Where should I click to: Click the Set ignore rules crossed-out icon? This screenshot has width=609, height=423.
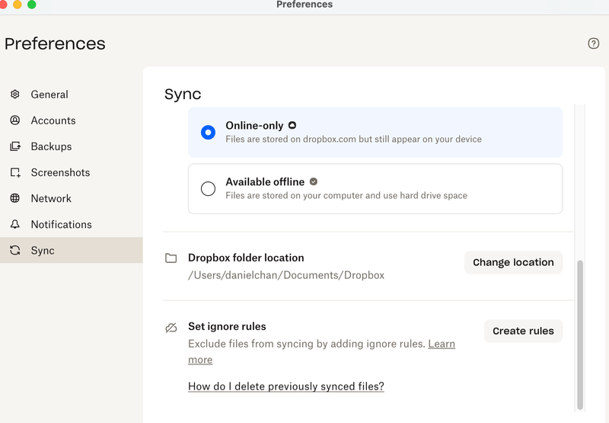point(171,328)
